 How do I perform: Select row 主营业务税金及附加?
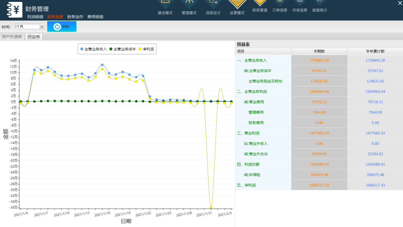tap(319, 81)
